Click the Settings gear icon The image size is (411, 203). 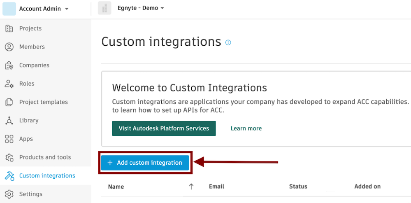9,194
